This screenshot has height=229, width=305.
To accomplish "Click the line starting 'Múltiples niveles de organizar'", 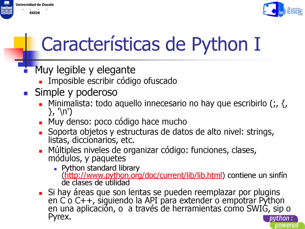I will [x=152, y=150].
